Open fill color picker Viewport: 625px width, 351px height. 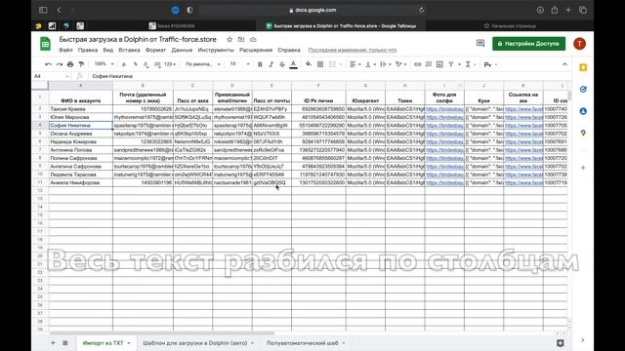pos(309,64)
